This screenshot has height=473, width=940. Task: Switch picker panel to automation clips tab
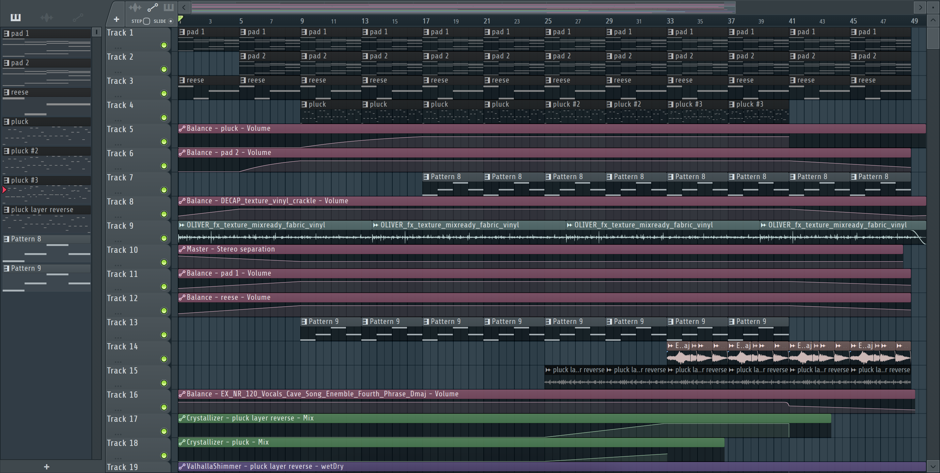point(78,17)
